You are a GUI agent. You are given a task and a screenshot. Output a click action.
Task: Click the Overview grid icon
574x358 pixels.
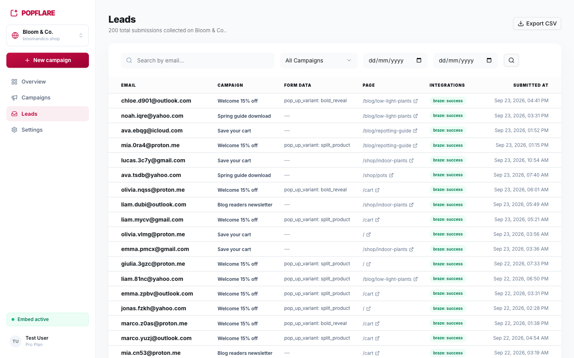14,82
